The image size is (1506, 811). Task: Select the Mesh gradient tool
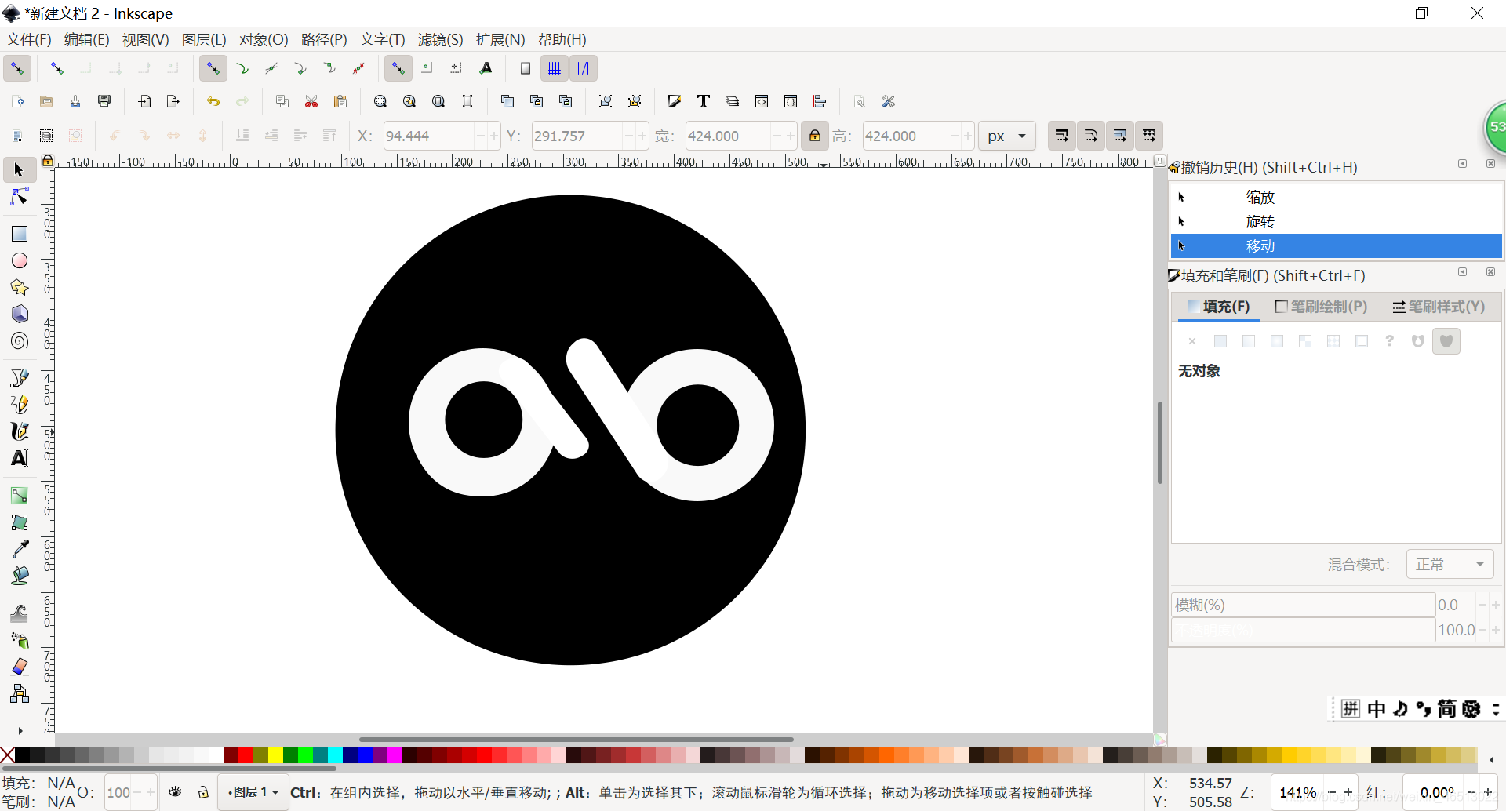[x=19, y=522]
